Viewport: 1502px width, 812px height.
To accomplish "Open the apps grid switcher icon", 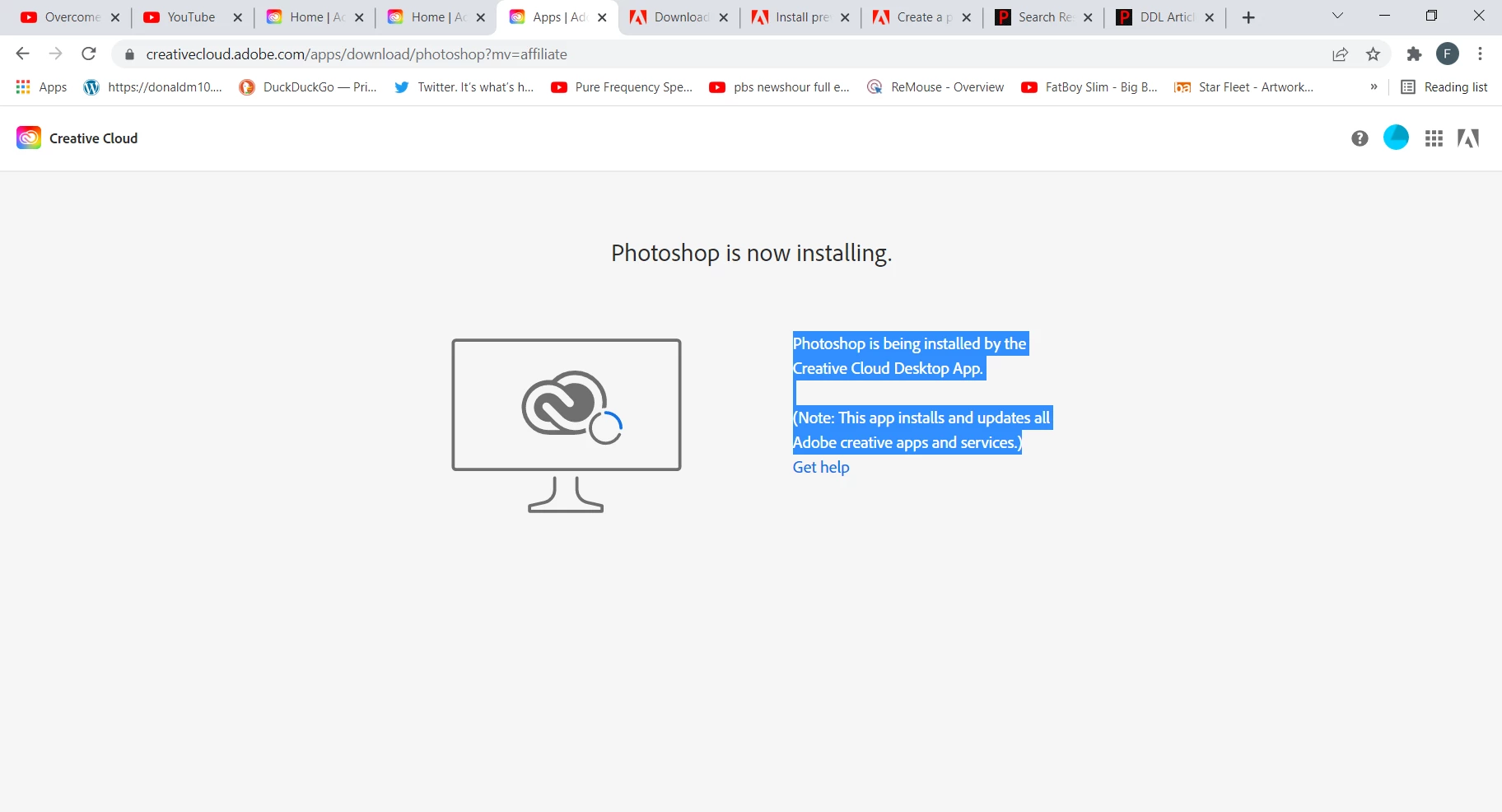I will coord(1434,138).
